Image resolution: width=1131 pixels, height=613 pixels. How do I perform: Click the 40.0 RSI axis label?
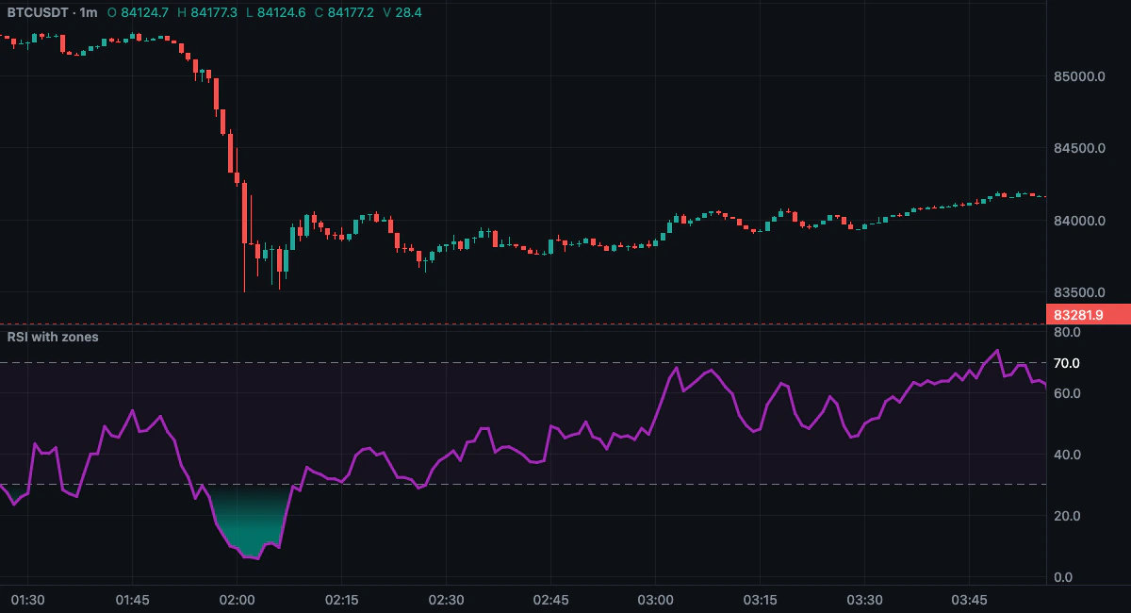tap(1067, 455)
